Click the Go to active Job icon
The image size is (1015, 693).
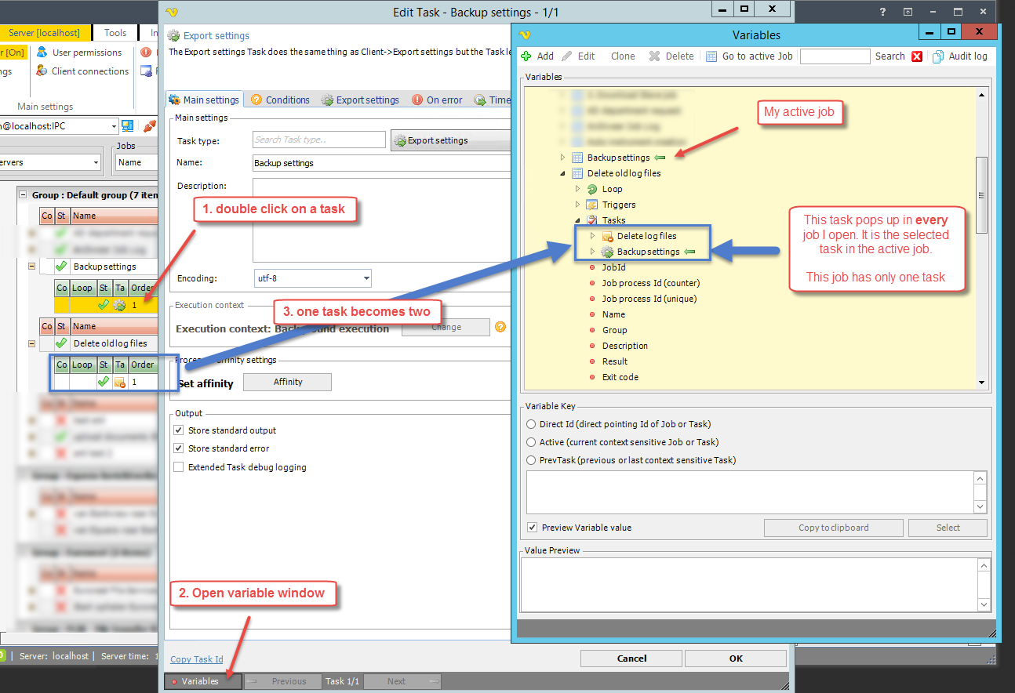point(711,56)
